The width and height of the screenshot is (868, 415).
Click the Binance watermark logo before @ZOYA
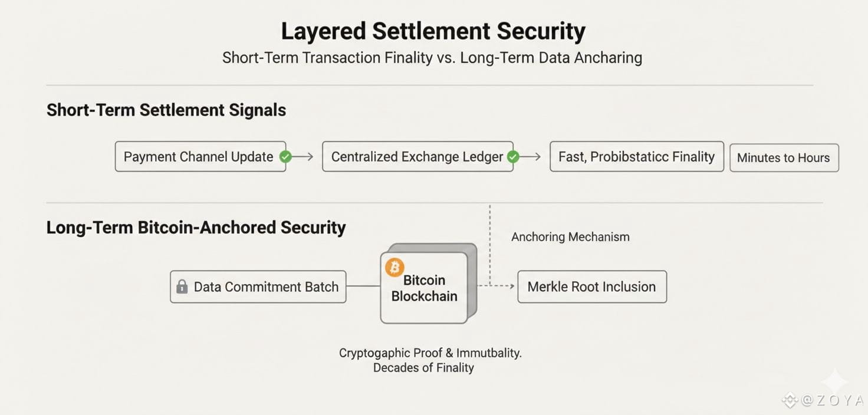(x=790, y=401)
